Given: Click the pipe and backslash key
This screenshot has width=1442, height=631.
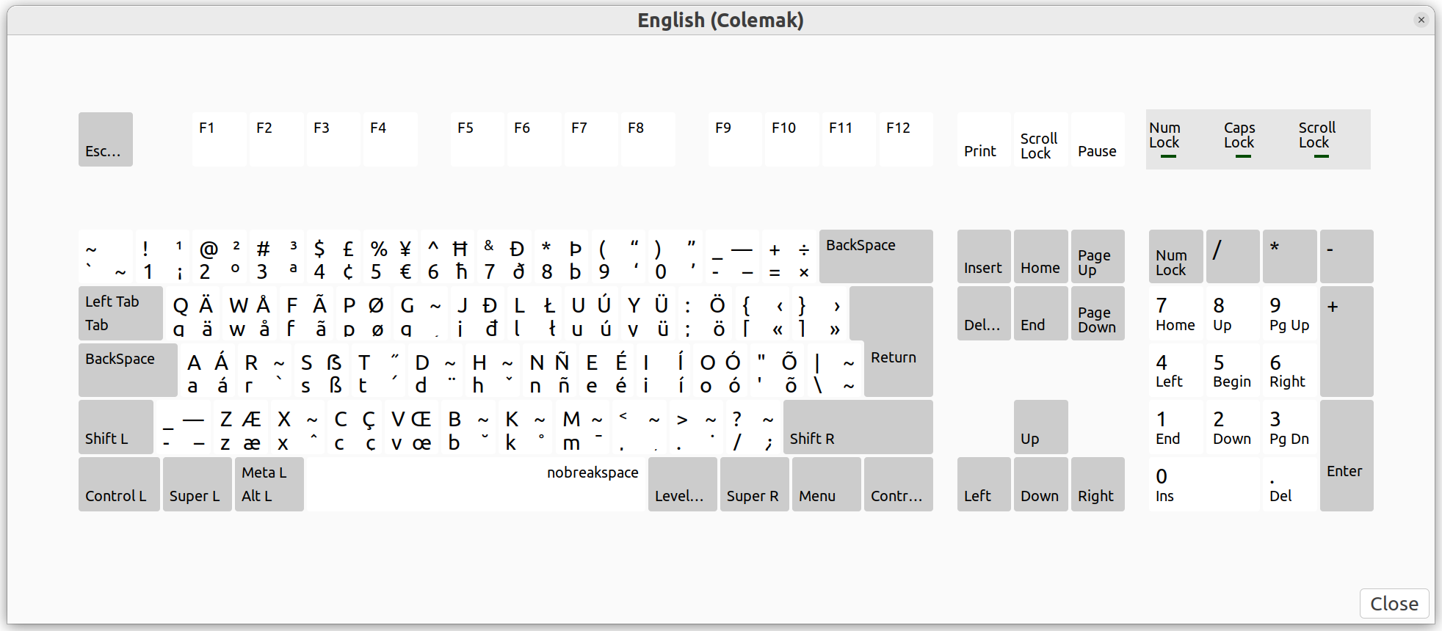Looking at the screenshot, I should coord(834,371).
